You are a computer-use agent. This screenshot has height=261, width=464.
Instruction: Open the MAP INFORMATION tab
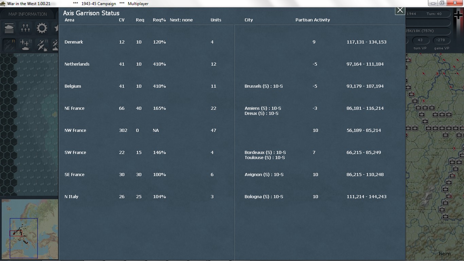click(x=28, y=14)
